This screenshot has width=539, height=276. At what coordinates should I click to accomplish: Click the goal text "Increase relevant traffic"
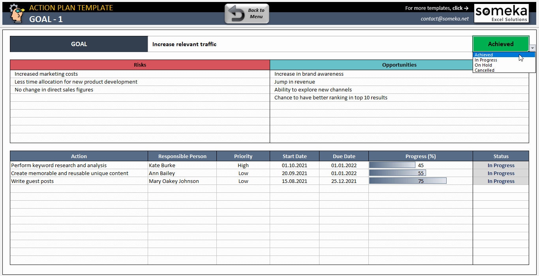[184, 44]
